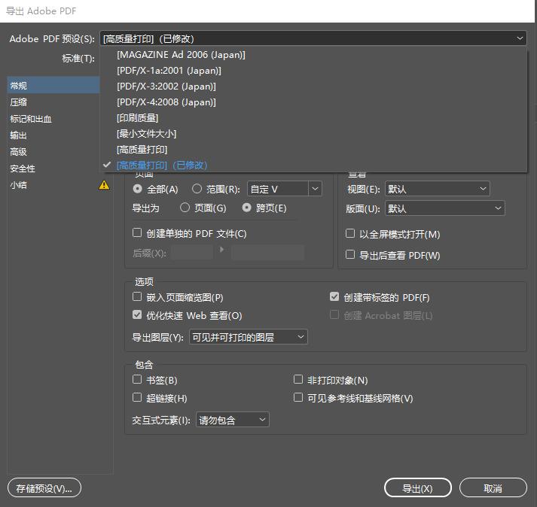Open the 导出图层(Y) dropdown
The image size is (537, 507).
click(x=249, y=337)
